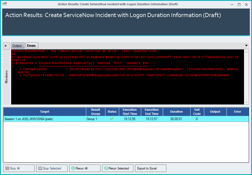The width and height of the screenshot is (252, 175).
Task: Click the Output column header in table
Action: coord(215,112)
